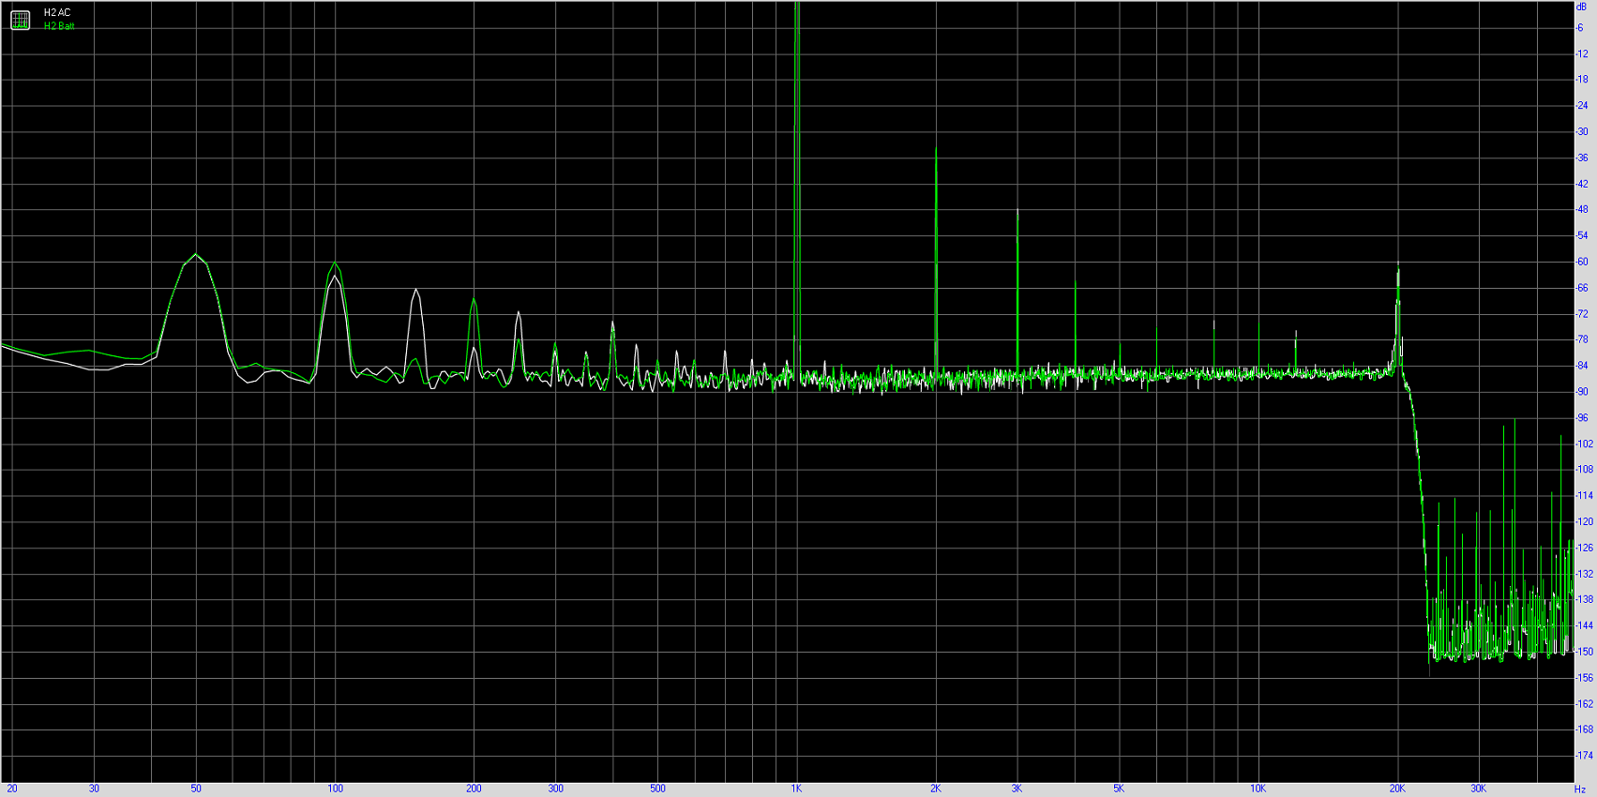1597x797 pixels.
Task: Click the "20K" frequency axis label
Action: pyautogui.click(x=1397, y=789)
